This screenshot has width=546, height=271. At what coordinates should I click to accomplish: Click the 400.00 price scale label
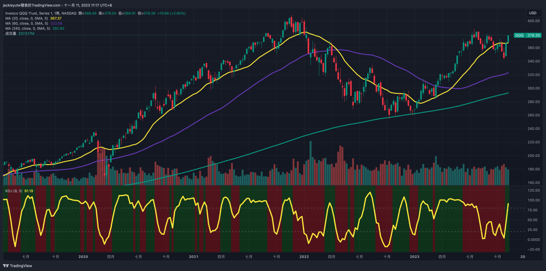tap(533, 21)
